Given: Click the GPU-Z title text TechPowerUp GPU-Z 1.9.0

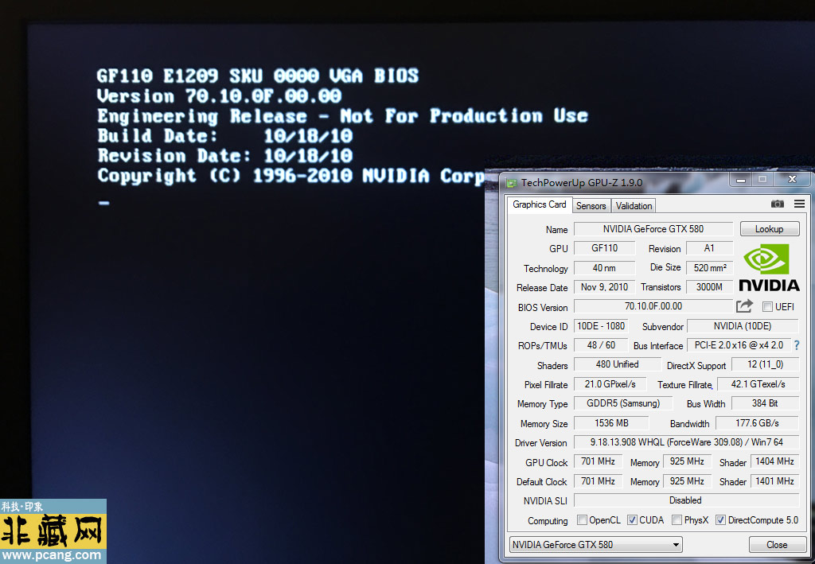Looking at the screenshot, I should 582,183.
